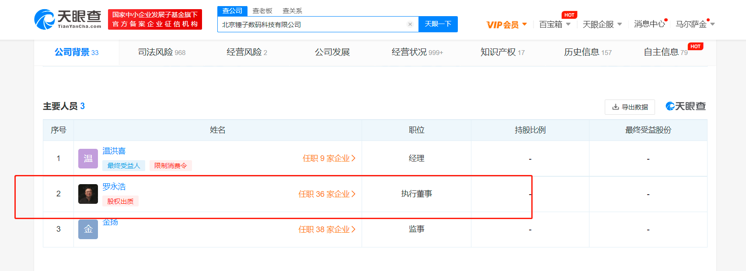Viewport: 746px width, 271px height.
Task: Select the 查公司 search tab
Action: pos(232,11)
